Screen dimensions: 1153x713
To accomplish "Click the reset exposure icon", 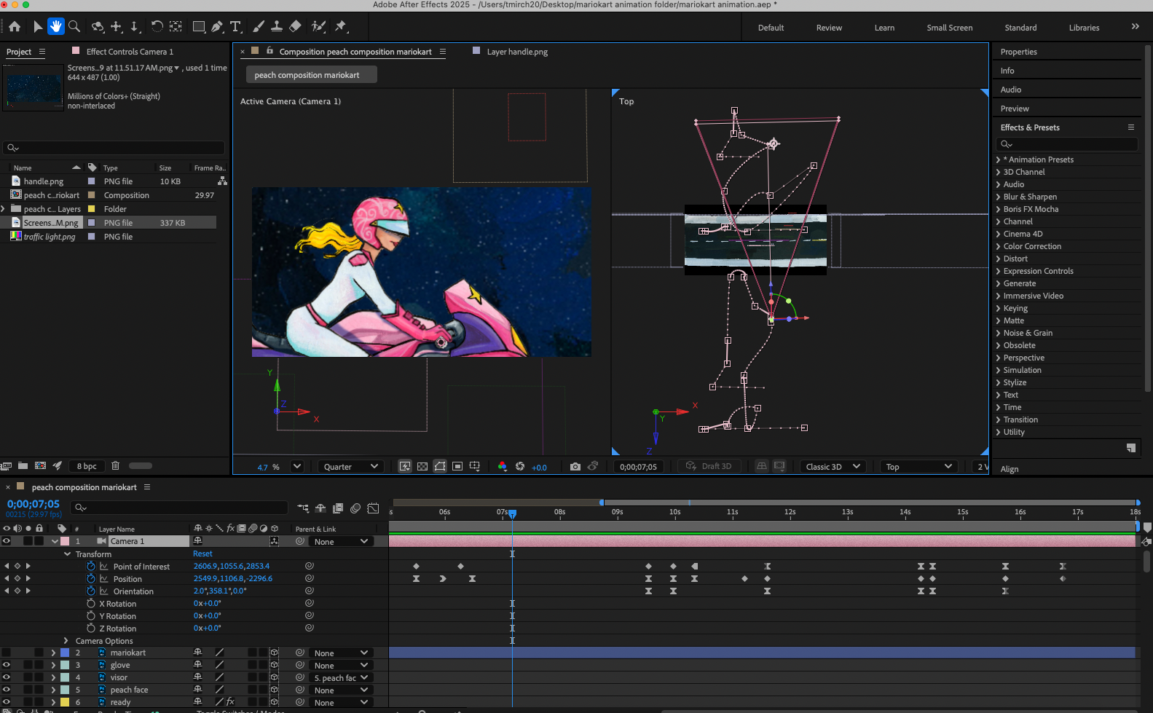I will tap(520, 467).
